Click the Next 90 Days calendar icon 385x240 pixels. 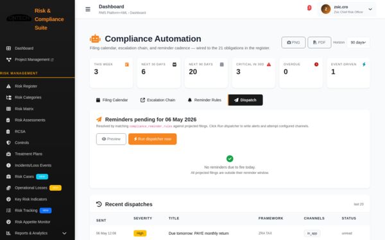pos(222,65)
